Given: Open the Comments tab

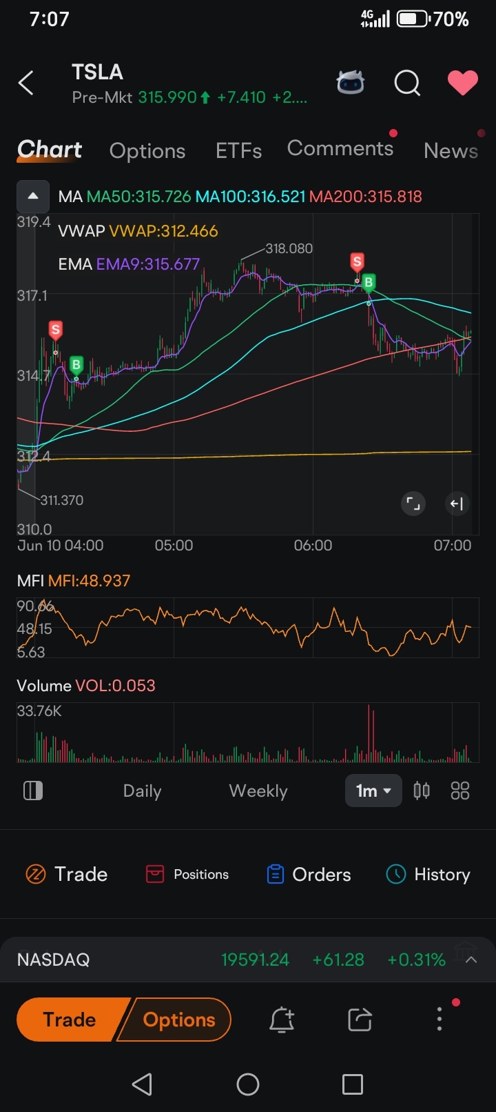Looking at the screenshot, I should coord(340,148).
